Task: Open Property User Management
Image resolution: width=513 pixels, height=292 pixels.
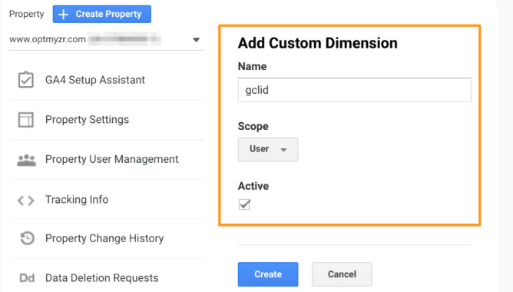Action: (111, 159)
